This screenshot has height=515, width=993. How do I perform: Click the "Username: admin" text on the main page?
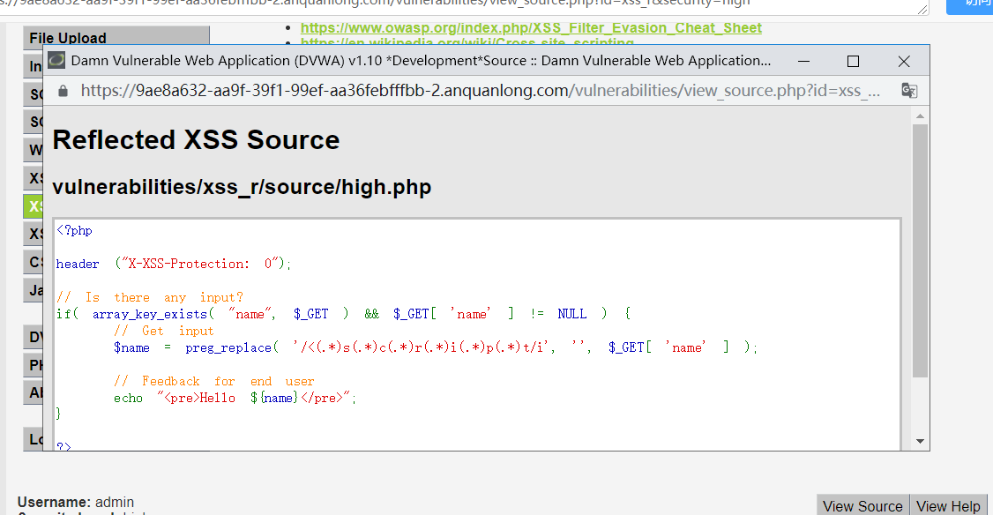click(76, 503)
